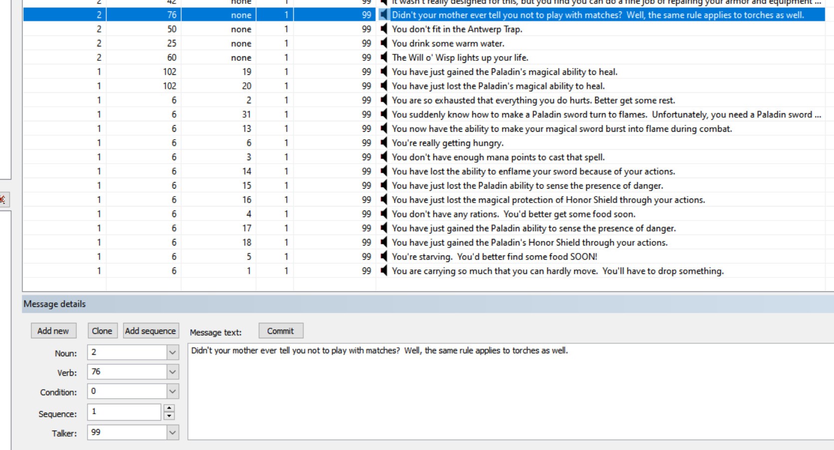Select message 'You're really getting hungry.'
Viewport: 834px width, 450px height.
[x=447, y=143]
